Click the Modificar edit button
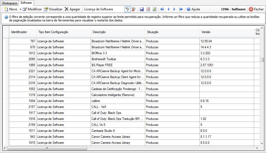This screenshot has height=153, width=266. (32, 9)
